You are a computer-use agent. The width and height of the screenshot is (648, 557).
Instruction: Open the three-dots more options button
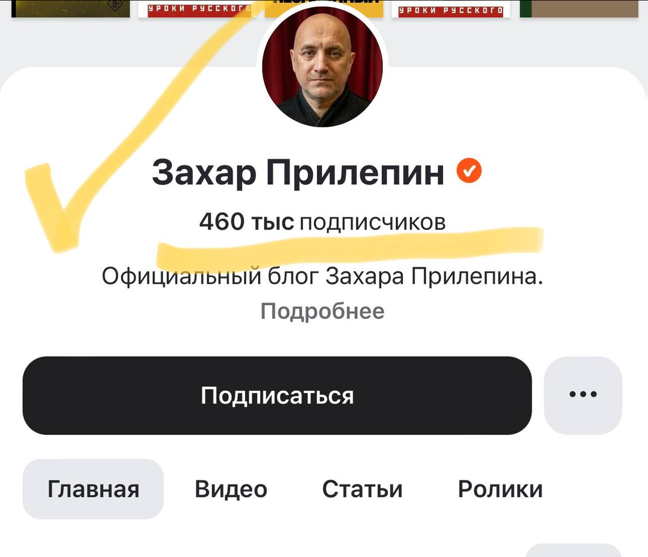pyautogui.click(x=583, y=395)
